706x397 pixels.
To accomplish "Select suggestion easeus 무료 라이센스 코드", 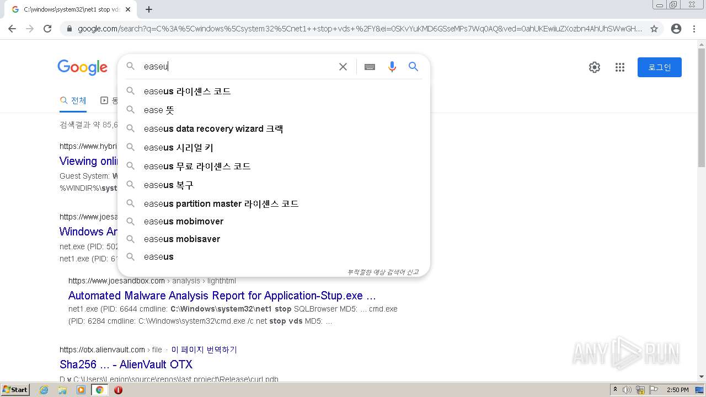I will (x=274, y=167).
